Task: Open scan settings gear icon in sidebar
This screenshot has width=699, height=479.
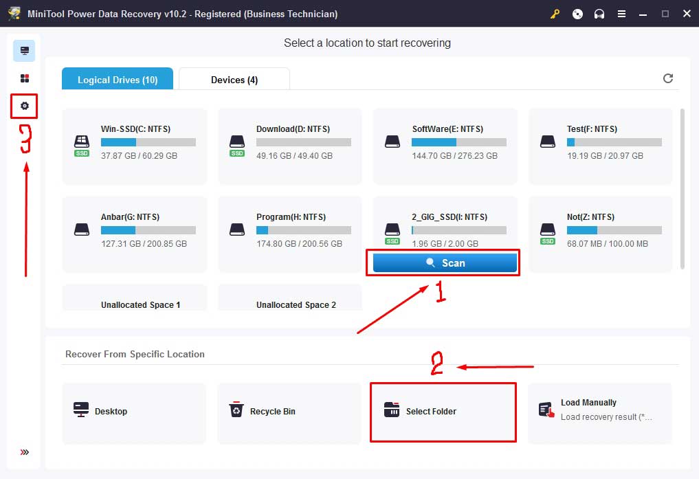Action: (25, 106)
